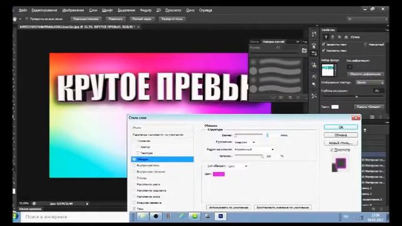Click the Сбросить деформацию button
This screenshot has height=226, width=402.
click(366, 74)
